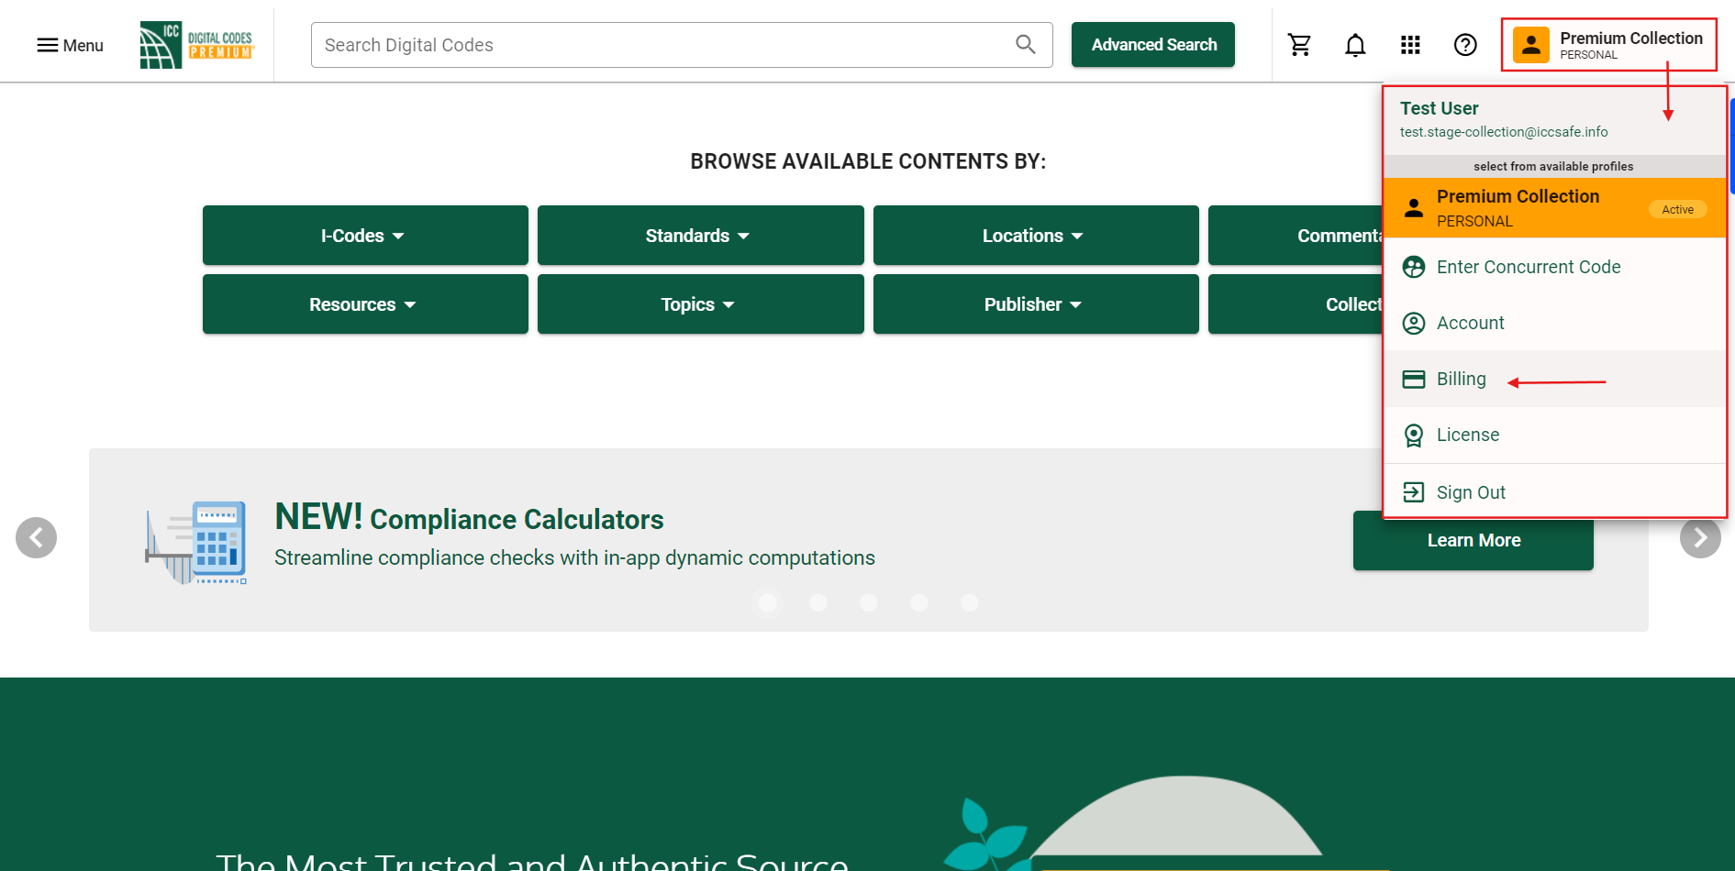The image size is (1735, 871).
Task: Click the License badge icon
Action: pos(1414,435)
